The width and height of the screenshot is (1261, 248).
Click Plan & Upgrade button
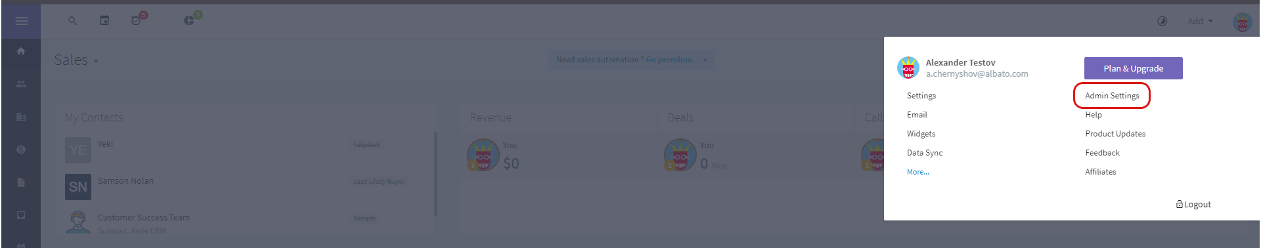click(x=1133, y=68)
